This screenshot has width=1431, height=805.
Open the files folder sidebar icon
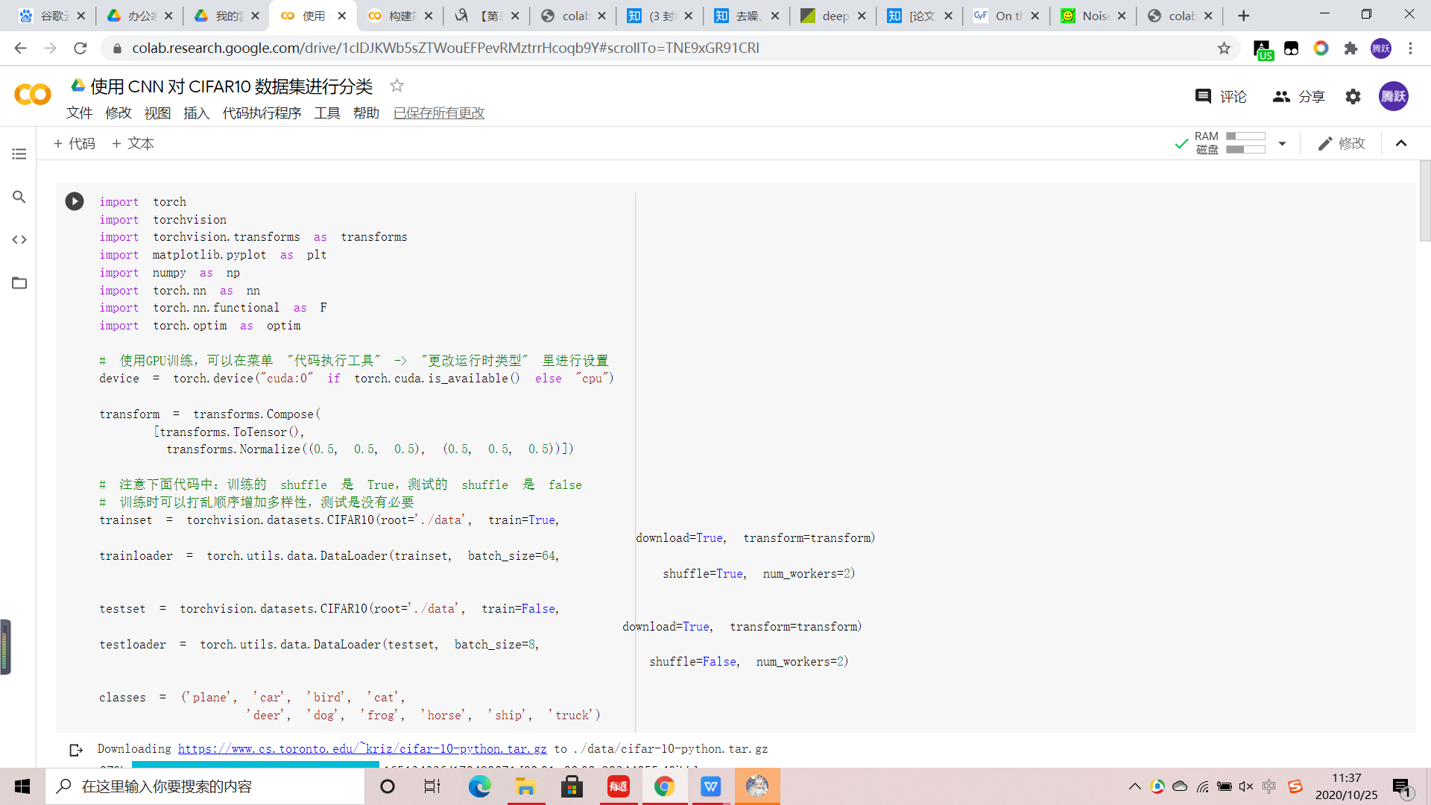coord(19,283)
